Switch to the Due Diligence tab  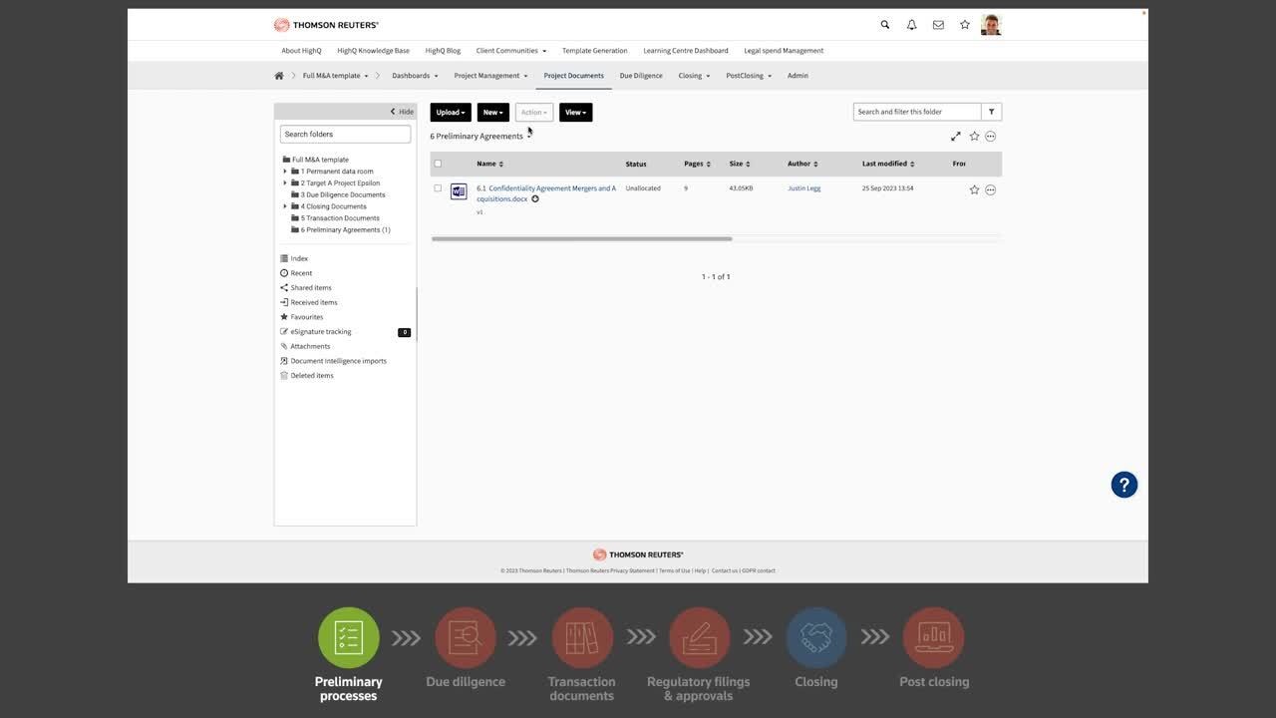pos(641,76)
